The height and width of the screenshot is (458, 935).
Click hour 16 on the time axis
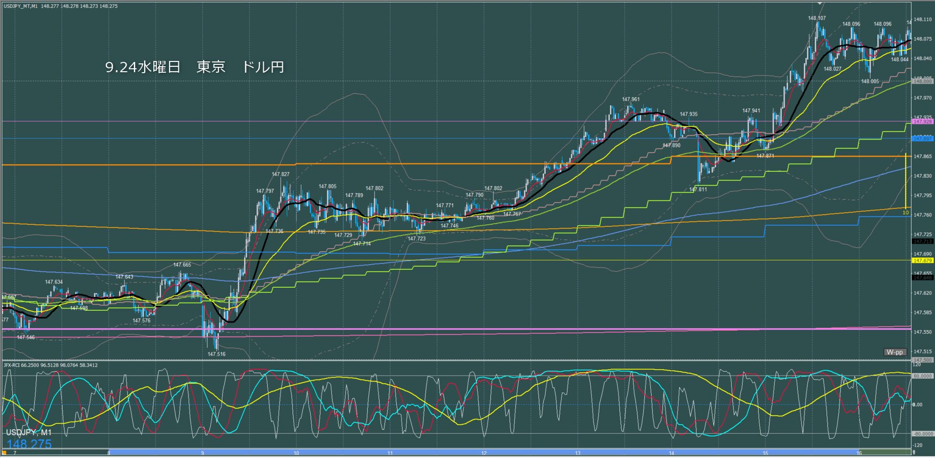[859, 453]
